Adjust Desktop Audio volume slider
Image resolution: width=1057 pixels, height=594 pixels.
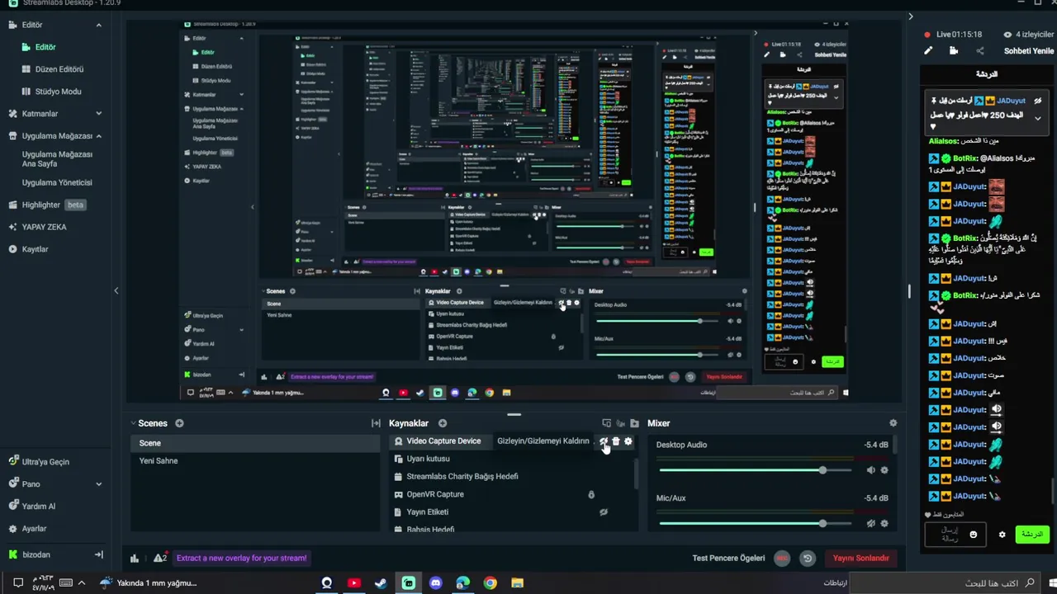[755, 470]
